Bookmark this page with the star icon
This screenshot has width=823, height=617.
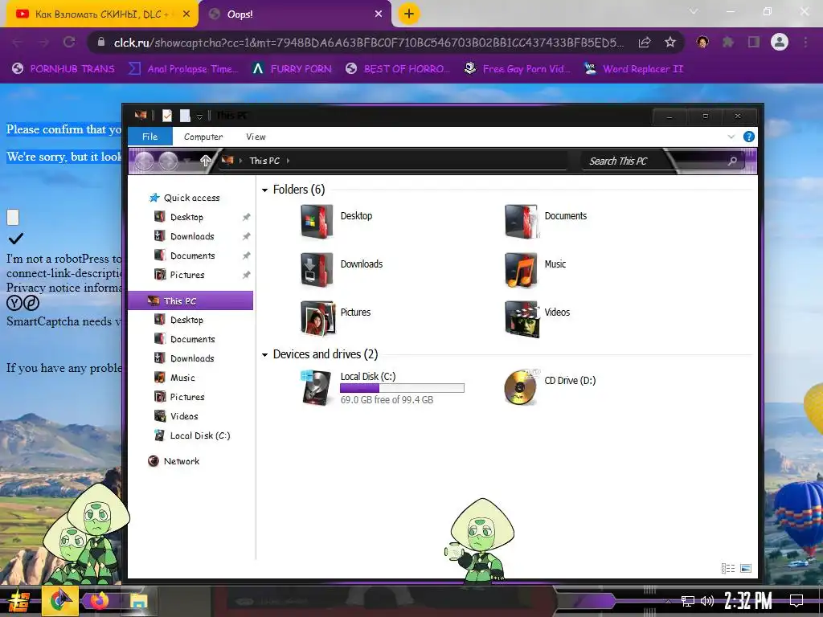669,42
